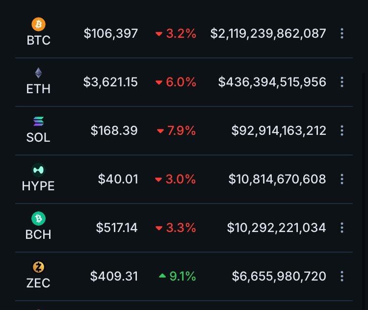Open the three-dot menu for SOL
The height and width of the screenshot is (310, 368).
point(342,130)
